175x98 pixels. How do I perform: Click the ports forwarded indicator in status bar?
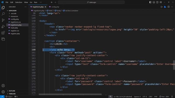point(16,97)
